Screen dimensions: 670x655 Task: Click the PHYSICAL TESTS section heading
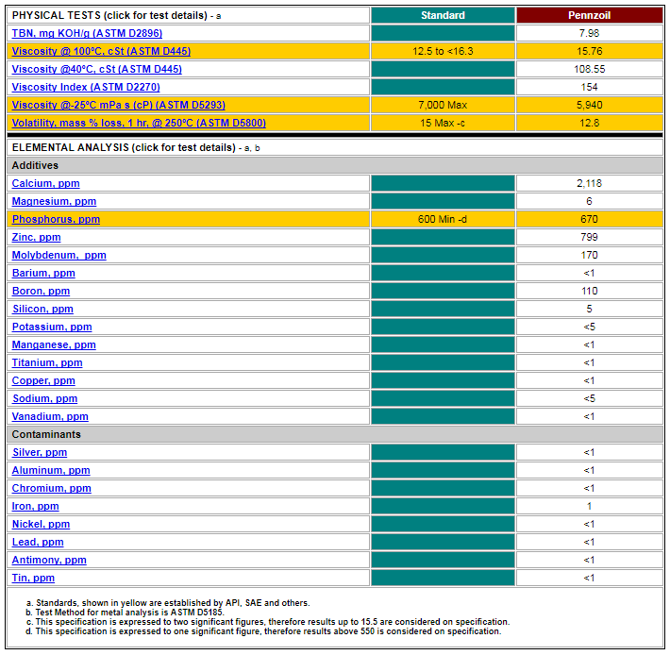pyautogui.click(x=116, y=15)
